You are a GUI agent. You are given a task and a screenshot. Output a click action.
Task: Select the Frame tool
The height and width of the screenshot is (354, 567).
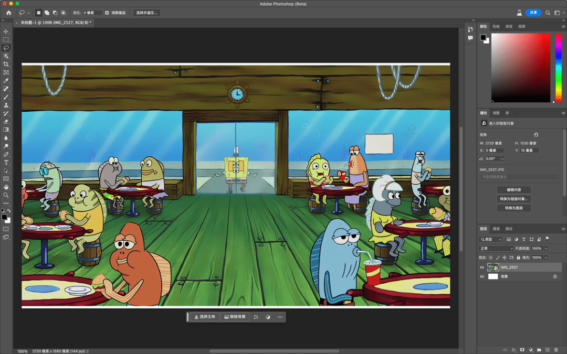pyautogui.click(x=6, y=72)
